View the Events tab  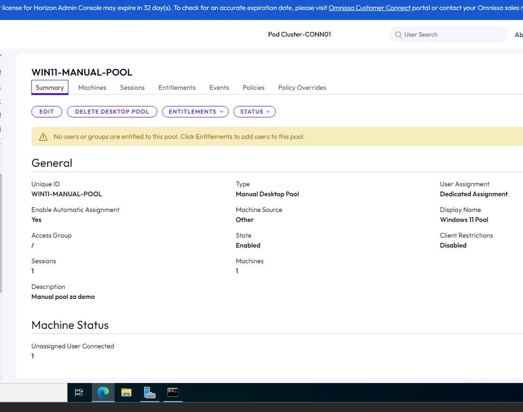pyautogui.click(x=219, y=87)
